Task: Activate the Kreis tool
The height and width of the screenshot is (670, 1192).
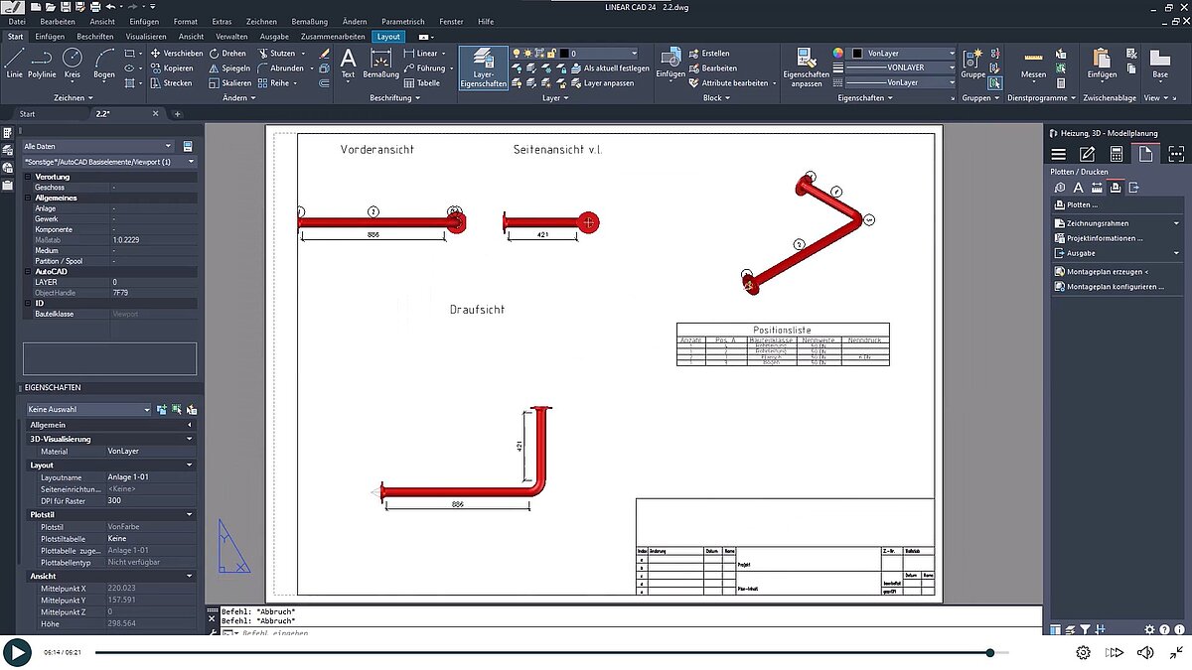Action: [72, 62]
